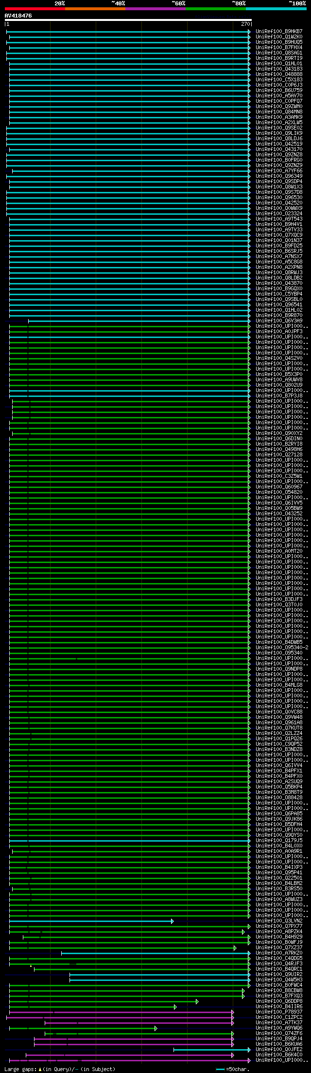Open hit UniRef100_B7FHX4
Viewport: 311px width, 1073px height.
[x=279, y=47]
